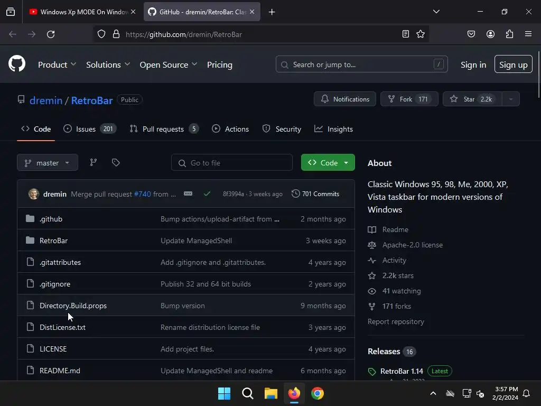Viewport: 541px width, 406px height.
Task: Open README.md file
Action: (60, 371)
